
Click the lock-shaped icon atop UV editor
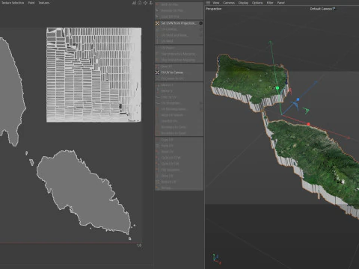[x=140, y=3]
